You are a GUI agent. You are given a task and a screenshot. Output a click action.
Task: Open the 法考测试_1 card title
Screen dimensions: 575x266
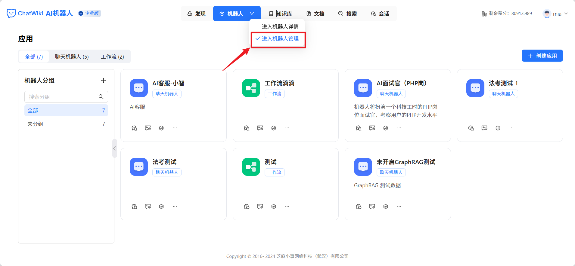pos(503,83)
